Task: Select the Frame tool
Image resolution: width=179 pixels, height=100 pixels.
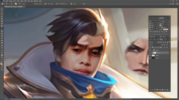Action: (2, 21)
